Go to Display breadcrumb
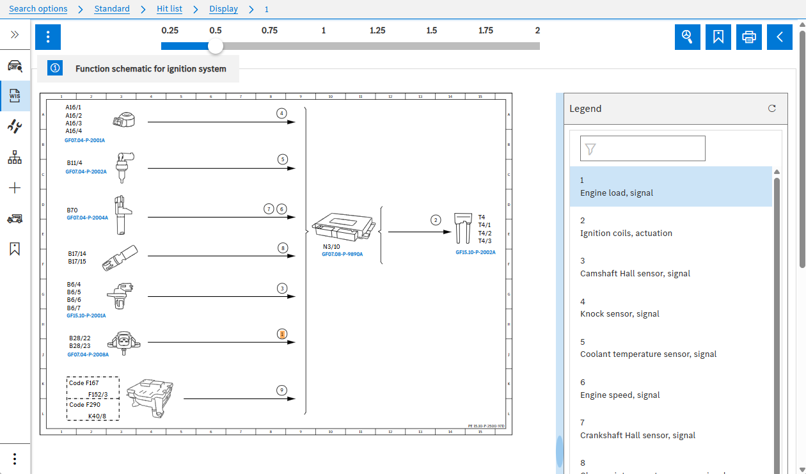 [223, 9]
